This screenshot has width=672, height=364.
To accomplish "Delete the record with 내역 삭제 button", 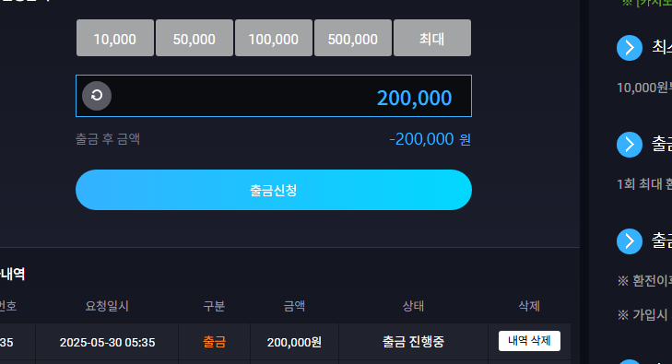I will pyautogui.click(x=529, y=341).
